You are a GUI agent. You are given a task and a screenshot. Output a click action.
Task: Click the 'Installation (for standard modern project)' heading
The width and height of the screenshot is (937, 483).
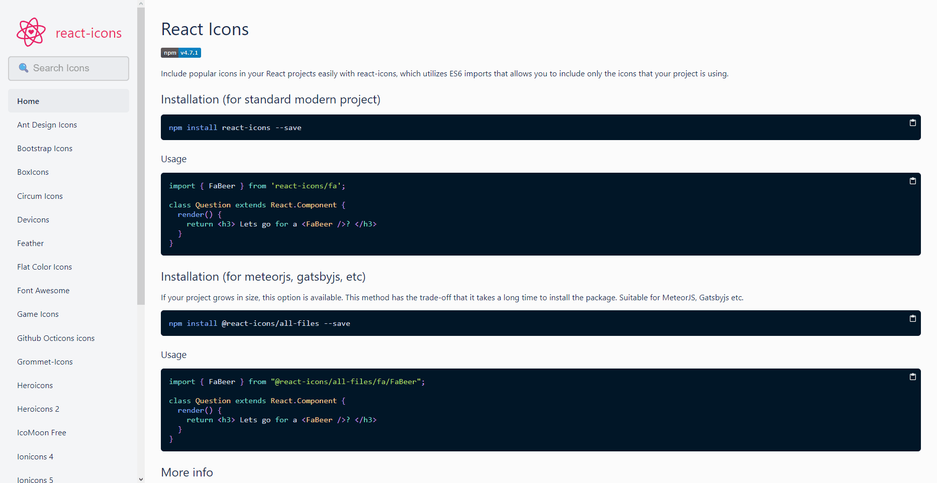tap(270, 99)
